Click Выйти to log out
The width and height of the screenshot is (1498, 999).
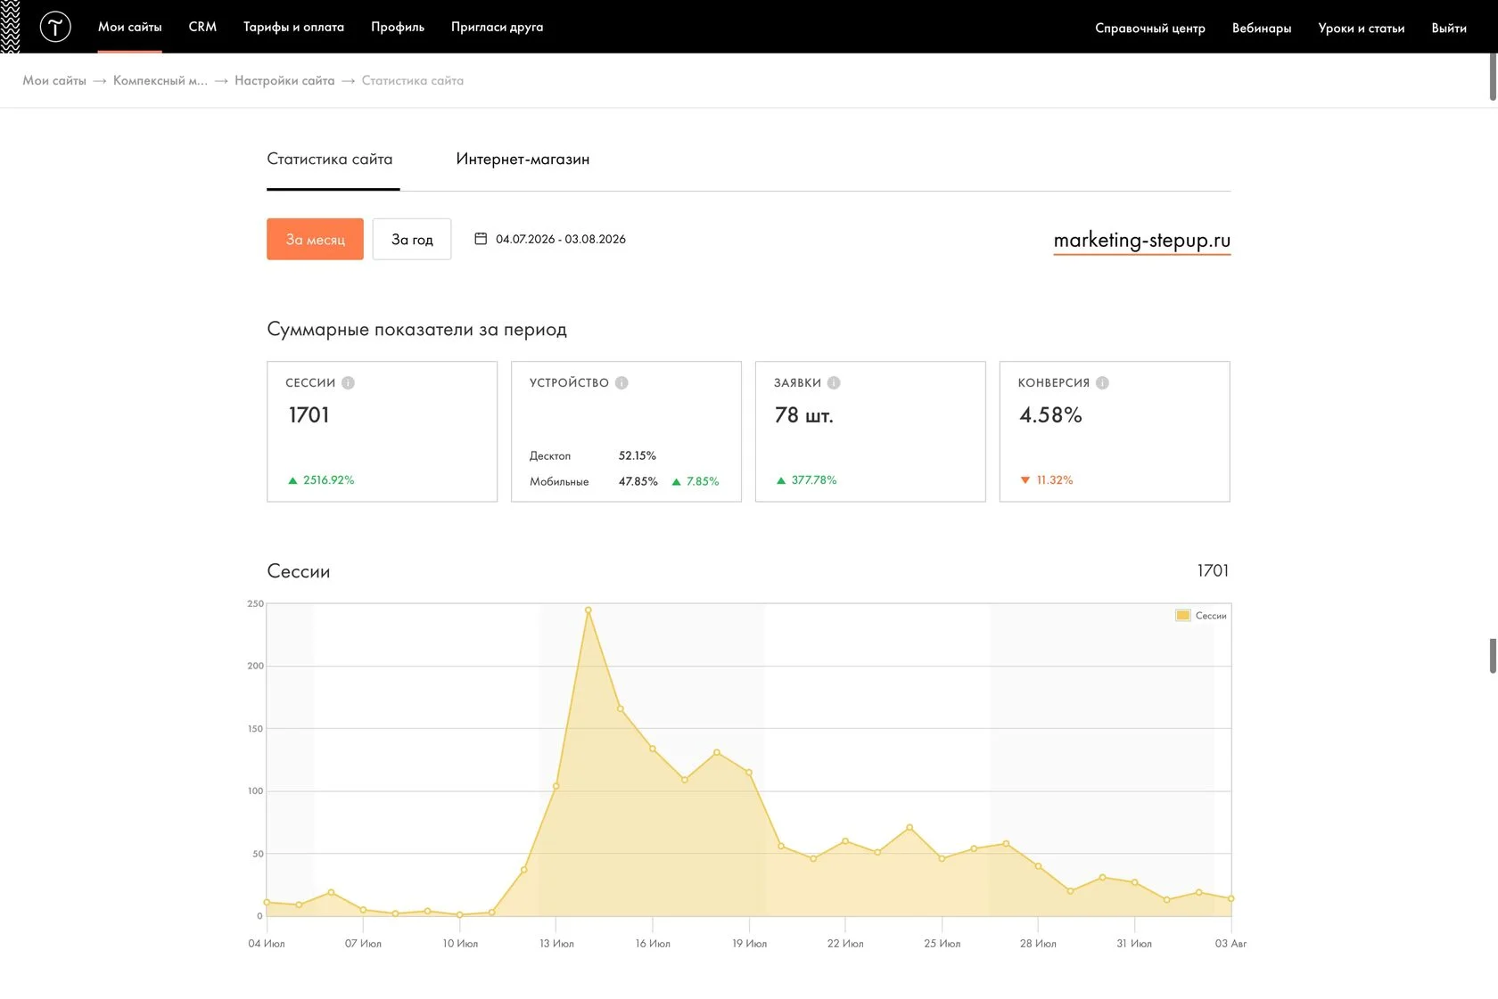1449,28
